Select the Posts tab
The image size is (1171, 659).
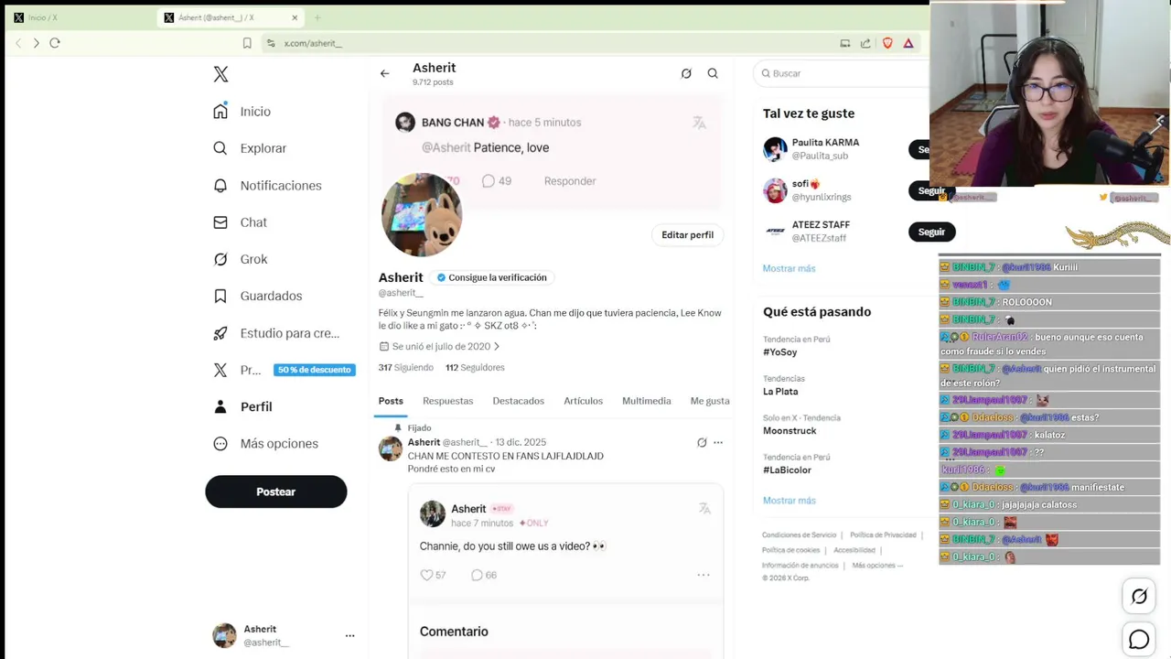pos(391,401)
